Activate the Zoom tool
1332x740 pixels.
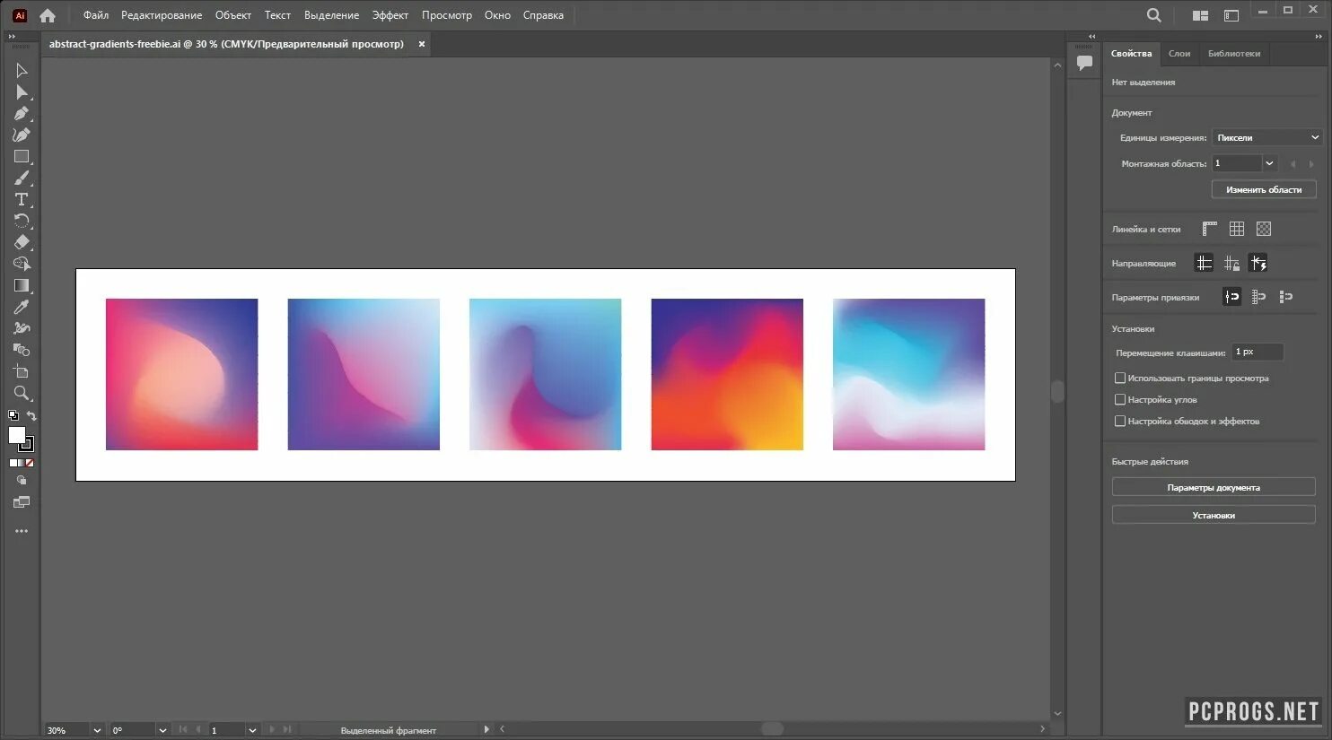pyautogui.click(x=22, y=393)
